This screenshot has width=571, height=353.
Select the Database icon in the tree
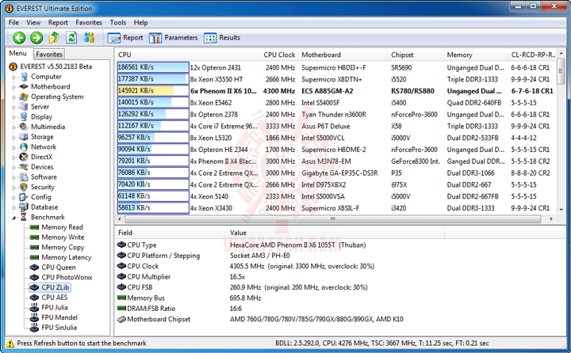tap(24, 207)
